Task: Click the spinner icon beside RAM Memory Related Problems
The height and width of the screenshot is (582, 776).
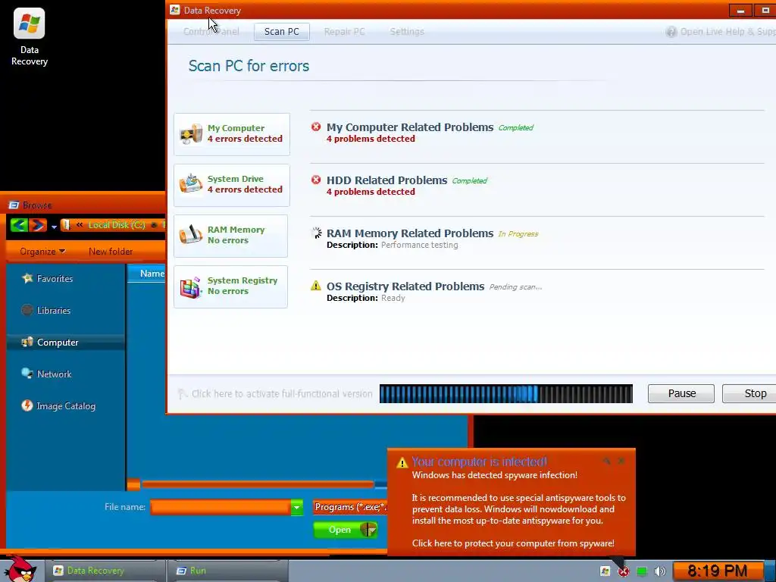Action: pos(316,233)
